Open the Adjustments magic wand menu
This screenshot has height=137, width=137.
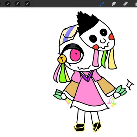[x=8, y=4]
